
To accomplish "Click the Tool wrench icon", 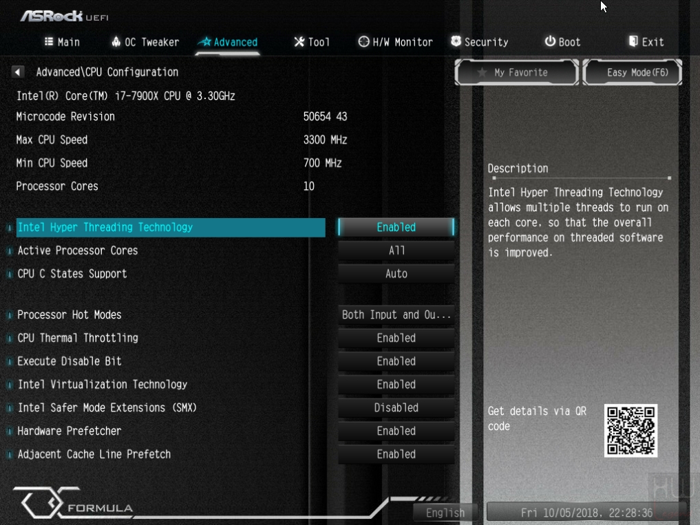I will (299, 41).
